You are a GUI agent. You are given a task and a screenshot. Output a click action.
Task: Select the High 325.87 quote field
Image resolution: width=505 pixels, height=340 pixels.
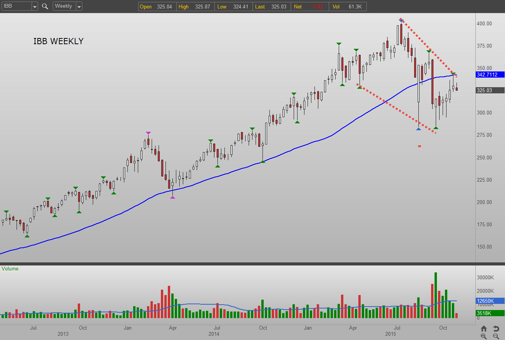click(196, 7)
